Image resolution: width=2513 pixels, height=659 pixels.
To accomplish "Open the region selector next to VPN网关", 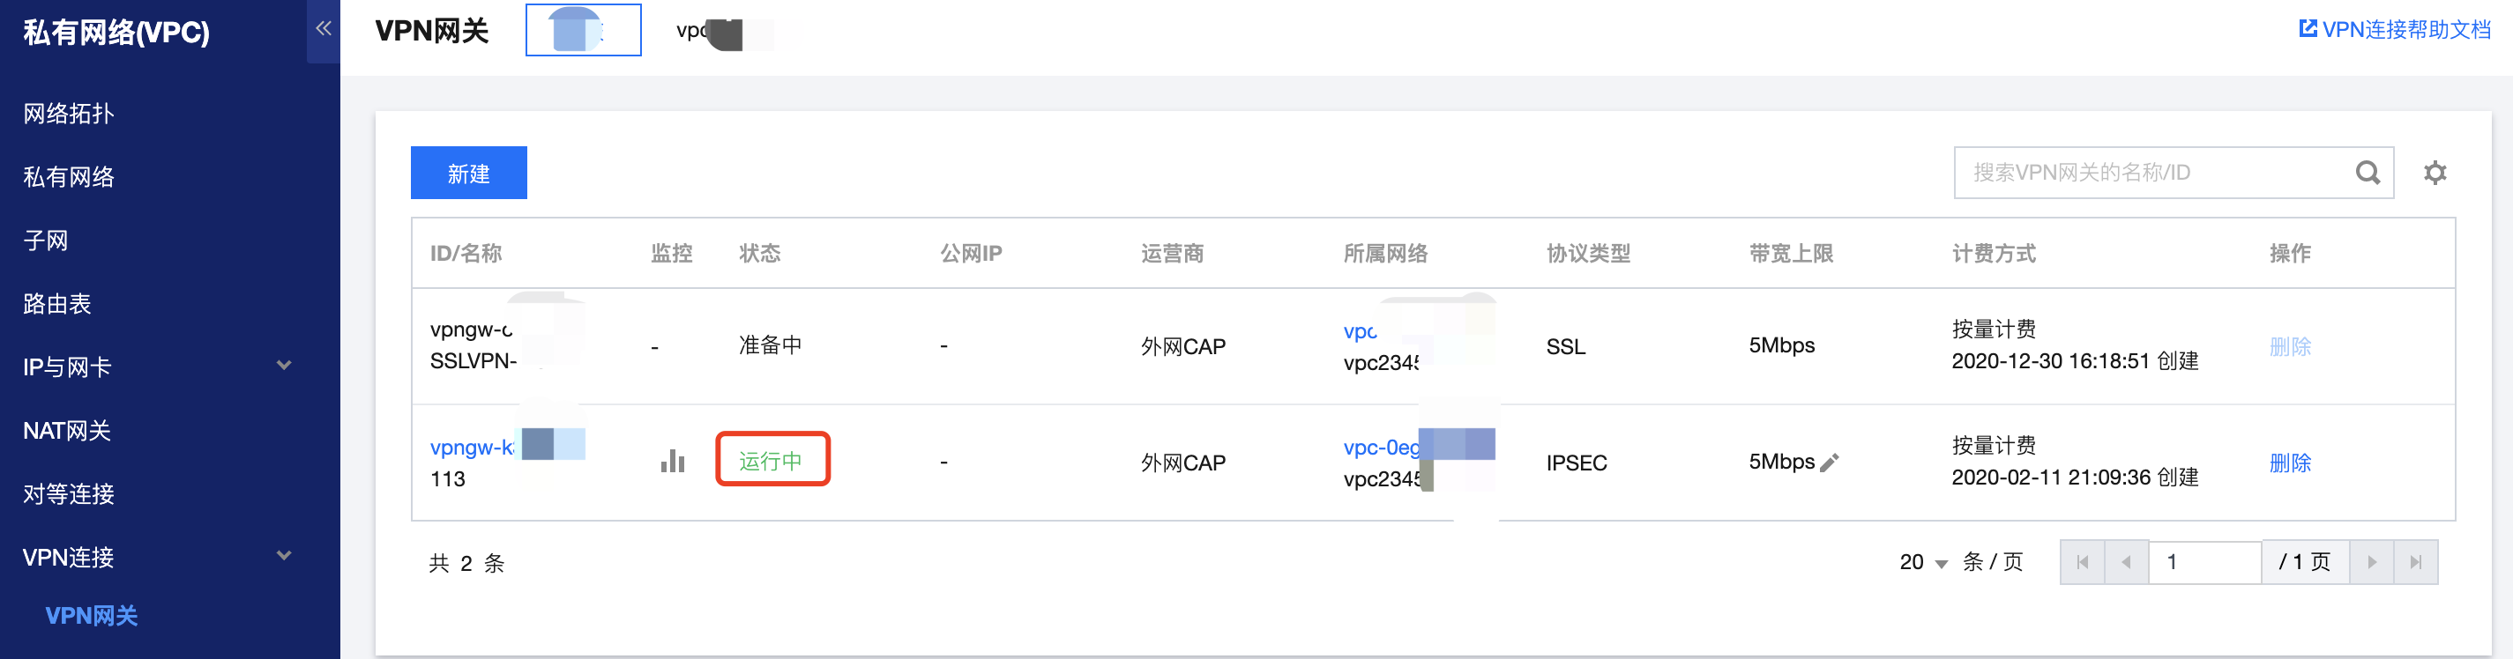I will click(584, 30).
